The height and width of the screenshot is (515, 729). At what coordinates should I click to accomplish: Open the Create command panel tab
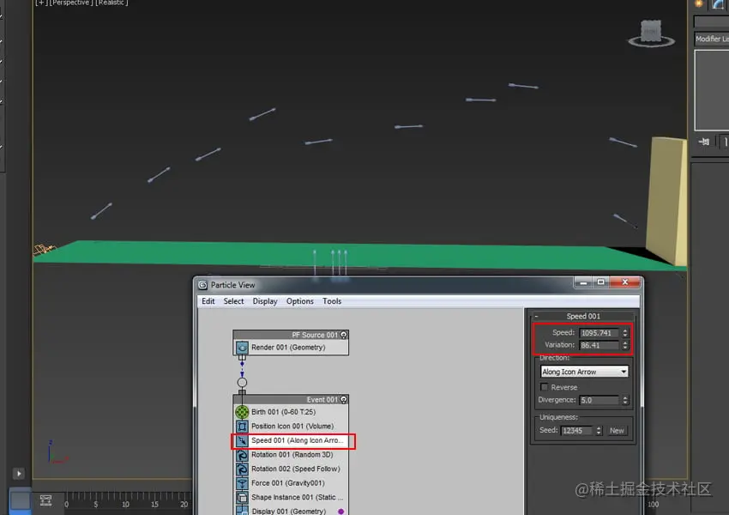pos(699,3)
